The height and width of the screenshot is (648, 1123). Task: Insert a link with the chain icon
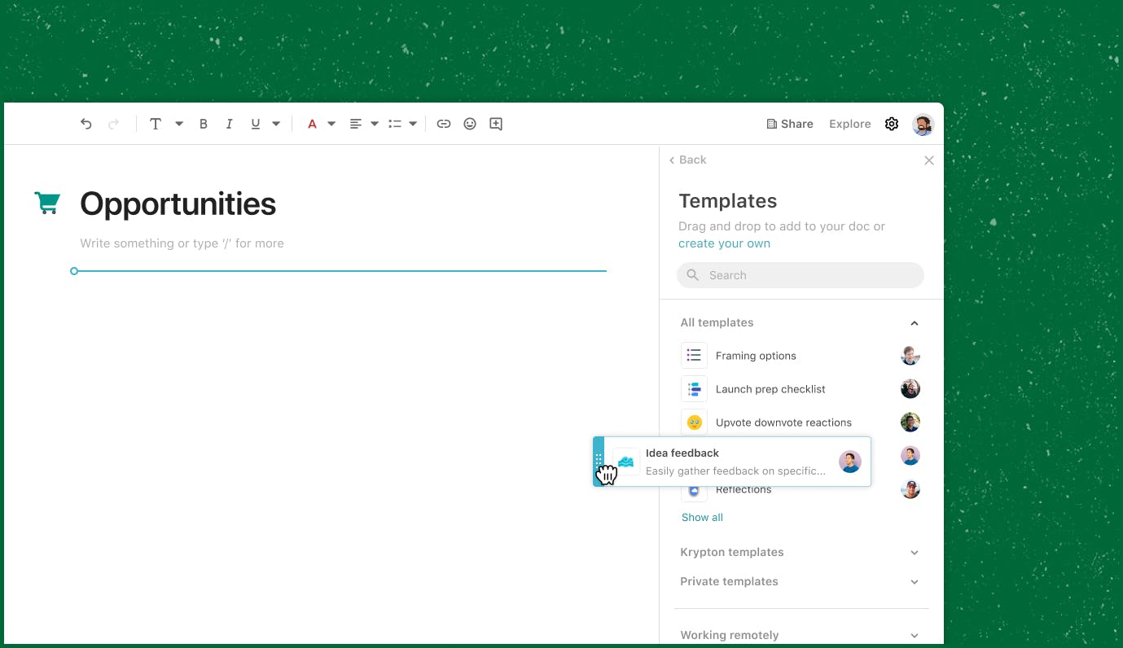tap(444, 124)
